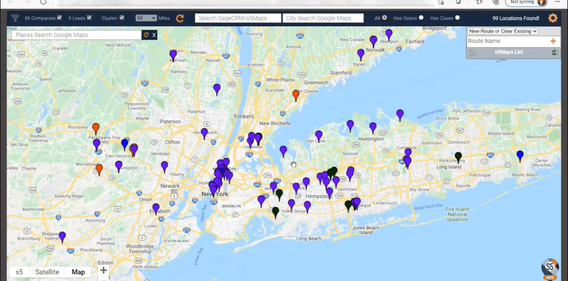
Task: Open the orange settings gear
Action: coord(553,18)
